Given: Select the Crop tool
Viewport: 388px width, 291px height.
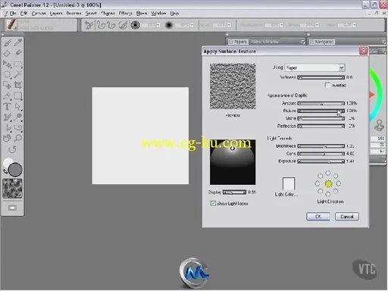Looking at the screenshot, I should pyautogui.click(x=18, y=85).
